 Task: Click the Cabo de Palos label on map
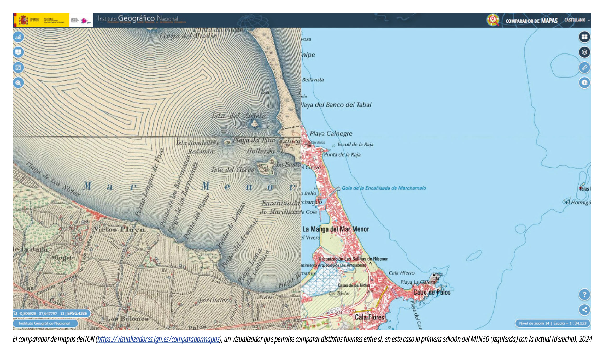432,292
